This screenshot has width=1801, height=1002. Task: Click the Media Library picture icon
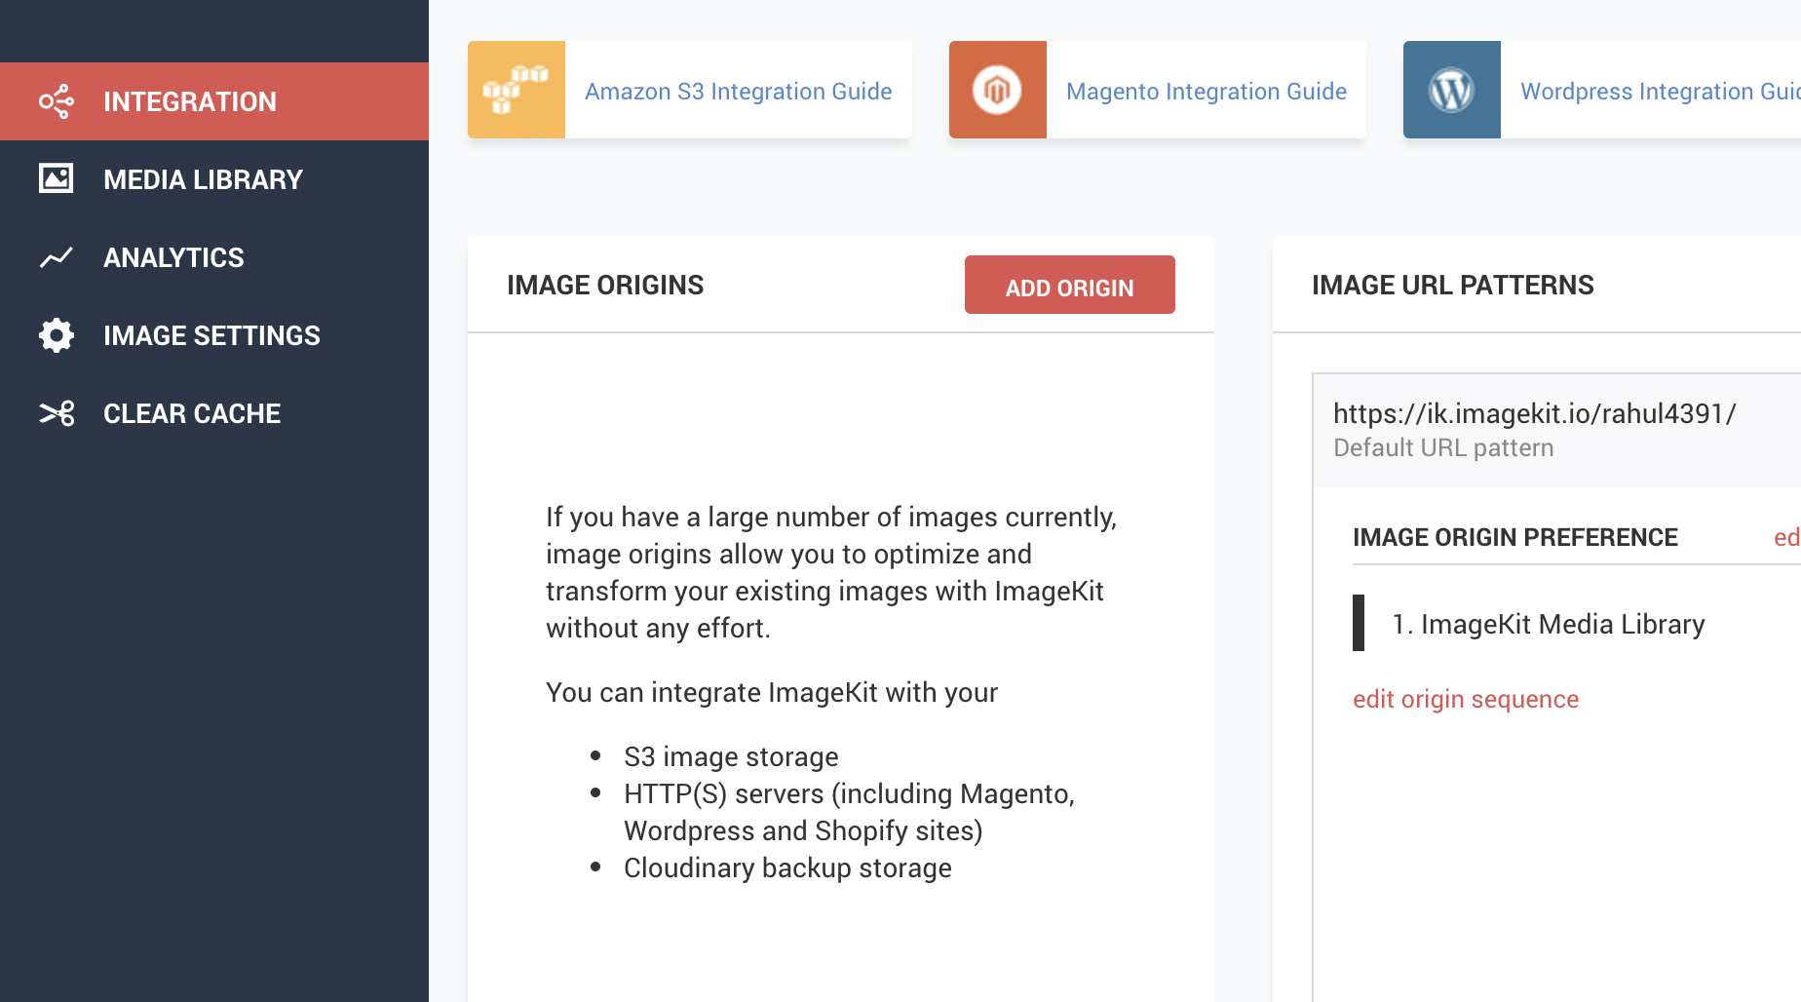pyautogui.click(x=57, y=178)
